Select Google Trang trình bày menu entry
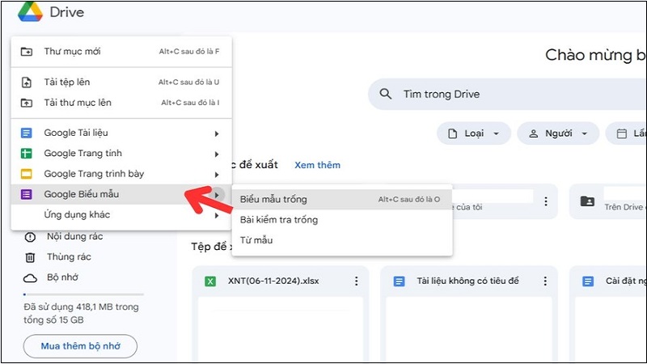The width and height of the screenshot is (647, 364). point(121,174)
